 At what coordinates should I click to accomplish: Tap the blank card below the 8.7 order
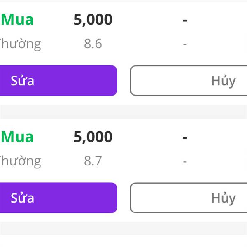pyautogui.click(x=123, y=242)
